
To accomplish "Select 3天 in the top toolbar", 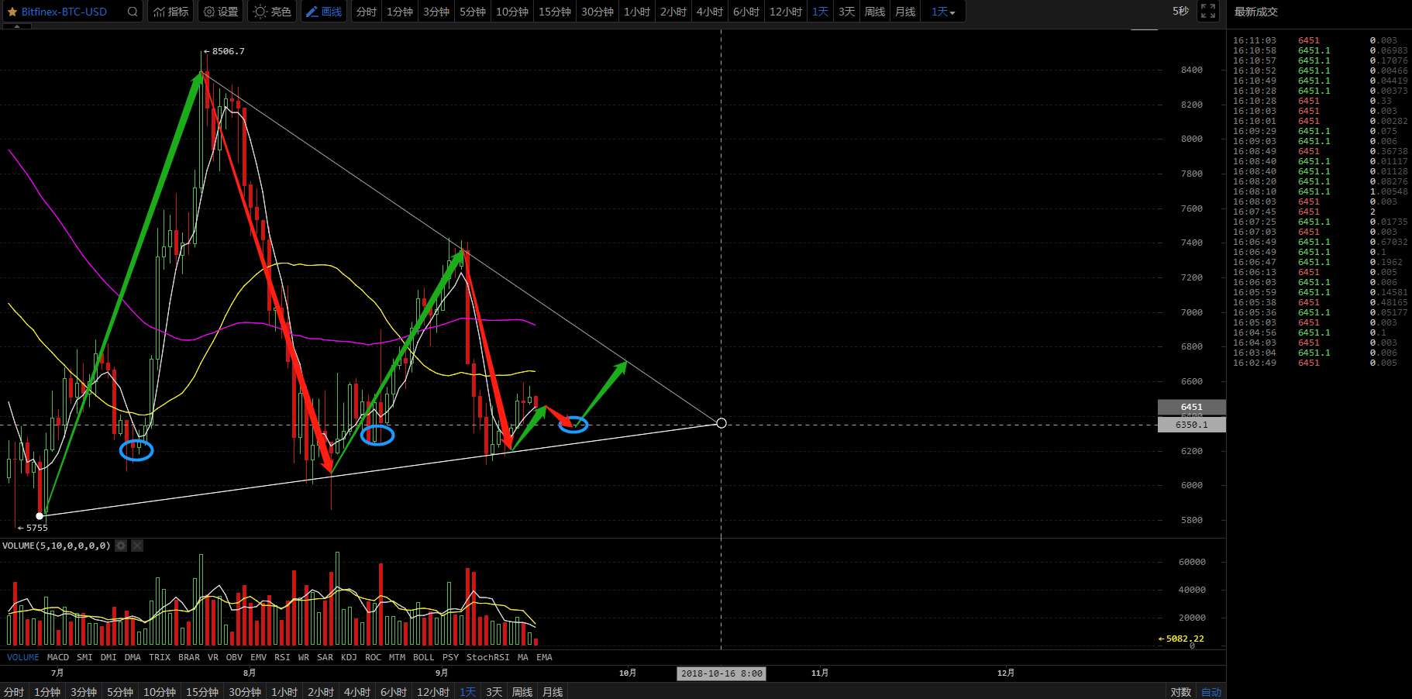I will tap(847, 12).
